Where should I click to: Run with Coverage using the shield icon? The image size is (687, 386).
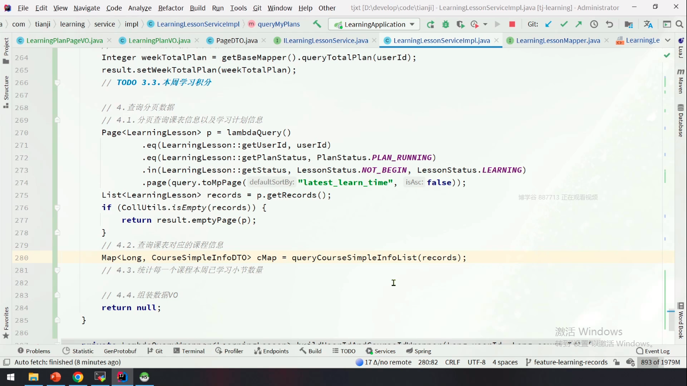460,24
